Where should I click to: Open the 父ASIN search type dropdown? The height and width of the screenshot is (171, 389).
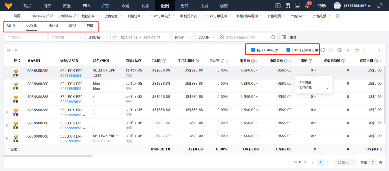tap(206, 37)
